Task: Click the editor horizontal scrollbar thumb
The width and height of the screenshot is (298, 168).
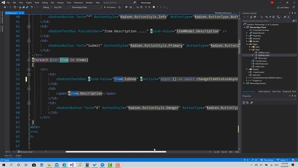Action: pyautogui.click(x=116, y=152)
